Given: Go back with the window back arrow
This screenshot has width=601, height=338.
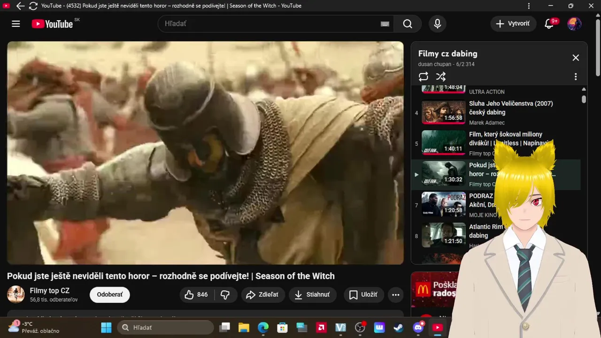Looking at the screenshot, I should pos(20,6).
